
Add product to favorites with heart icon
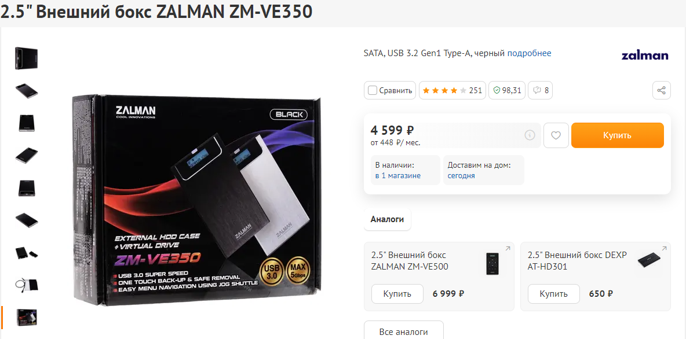[x=556, y=135]
